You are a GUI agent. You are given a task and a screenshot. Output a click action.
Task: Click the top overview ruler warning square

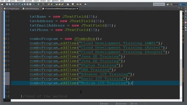coord(183,12)
